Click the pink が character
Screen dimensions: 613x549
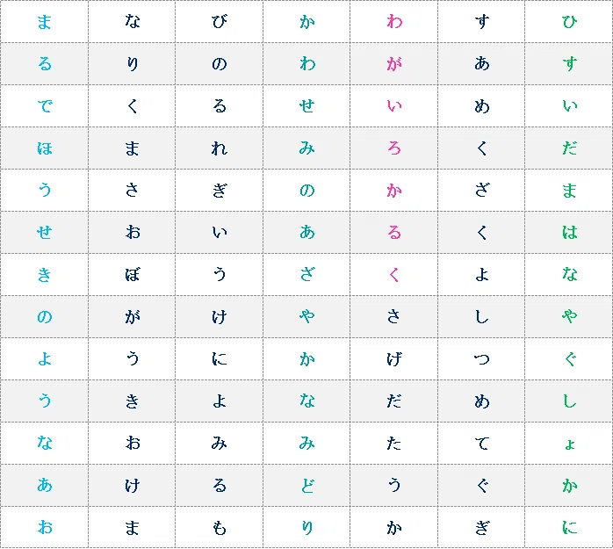(394, 64)
